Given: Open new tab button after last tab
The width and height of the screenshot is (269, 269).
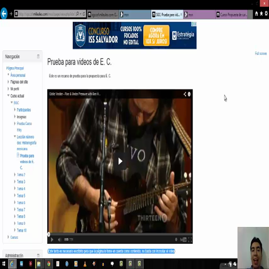Looking at the screenshot, I should [250, 15].
